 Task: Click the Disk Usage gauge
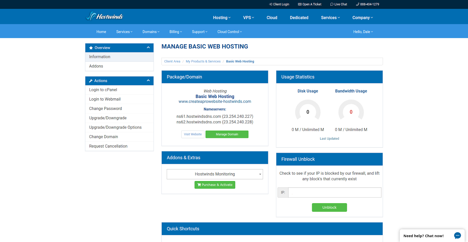pos(308,110)
